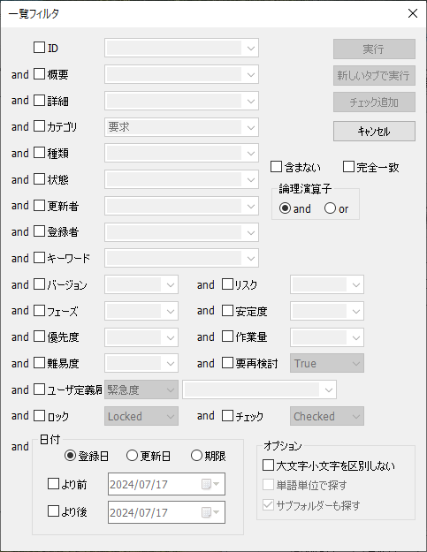Tick the 含まない checkbox

[x=276, y=167]
